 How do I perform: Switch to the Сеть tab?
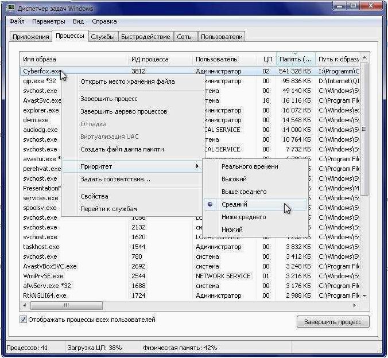pos(184,37)
